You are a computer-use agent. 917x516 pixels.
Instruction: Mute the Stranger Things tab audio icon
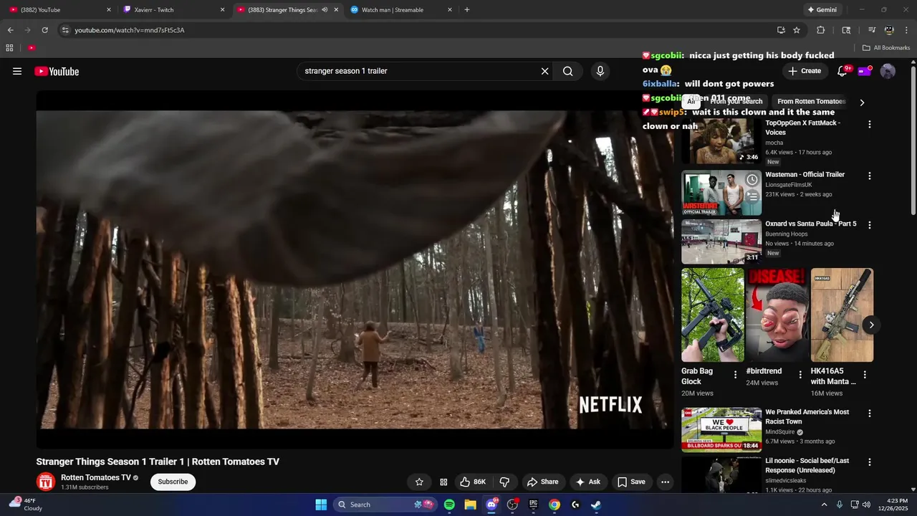click(x=325, y=10)
